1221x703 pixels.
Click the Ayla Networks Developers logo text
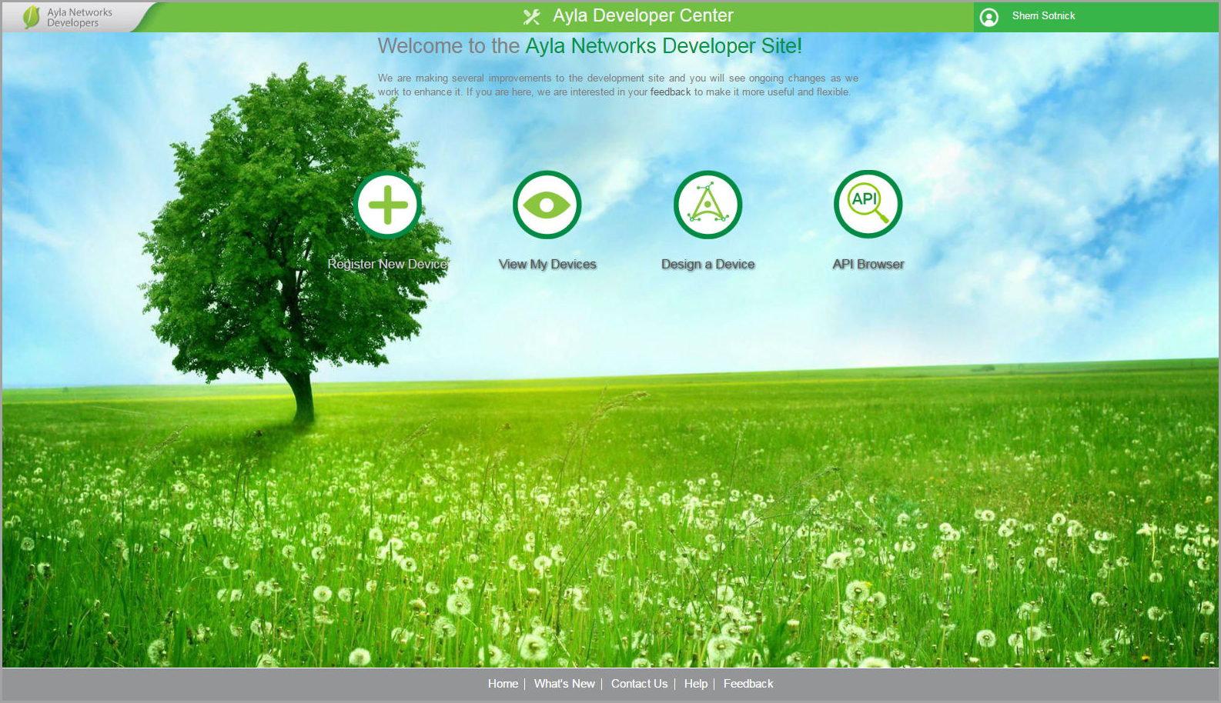[x=79, y=18]
